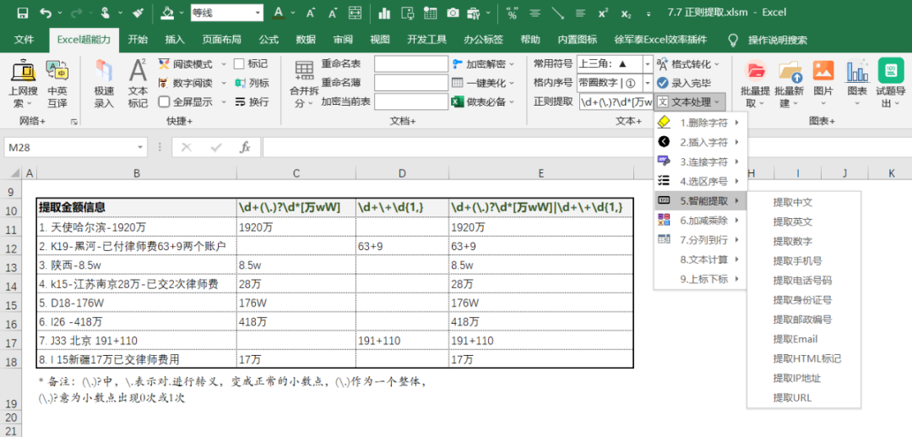Click the 文本标记 text mark icon
Image resolution: width=912 pixels, height=437 pixels.
coord(138,83)
